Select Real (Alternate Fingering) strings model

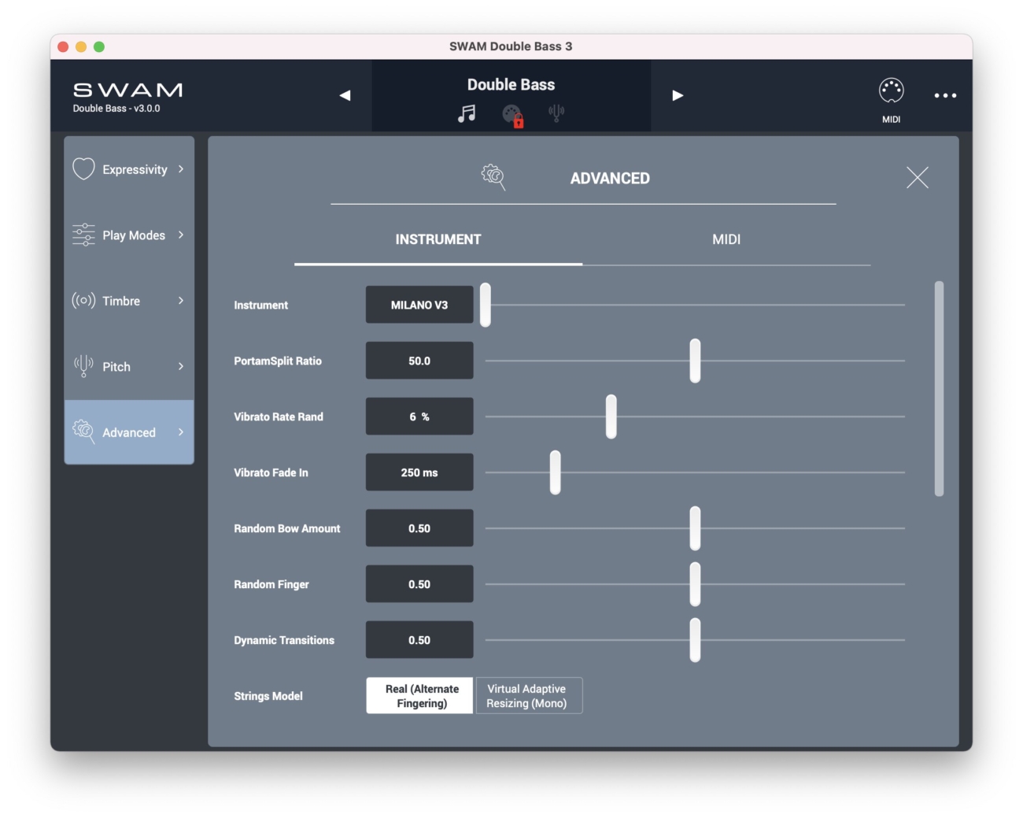[x=419, y=696]
